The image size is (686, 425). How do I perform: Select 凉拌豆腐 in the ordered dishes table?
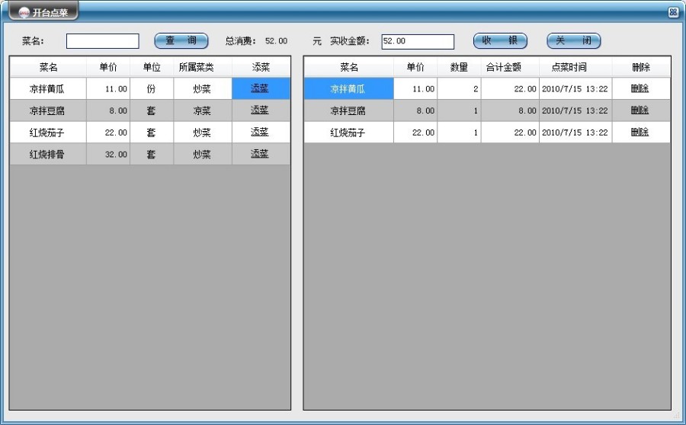(x=348, y=110)
